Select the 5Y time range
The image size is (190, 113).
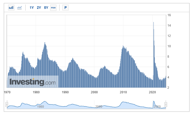[46, 8]
